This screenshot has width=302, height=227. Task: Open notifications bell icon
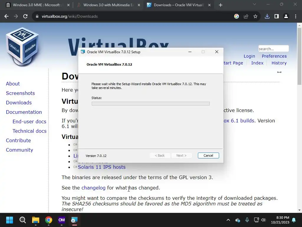coord(294,220)
